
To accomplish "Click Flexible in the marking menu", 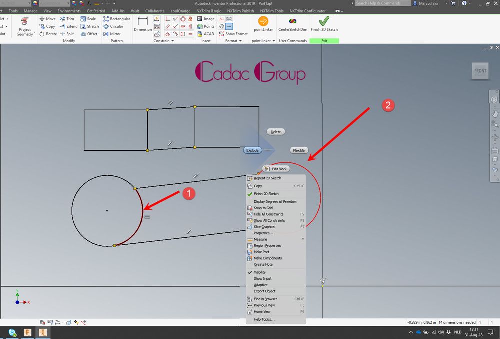I will (x=299, y=150).
